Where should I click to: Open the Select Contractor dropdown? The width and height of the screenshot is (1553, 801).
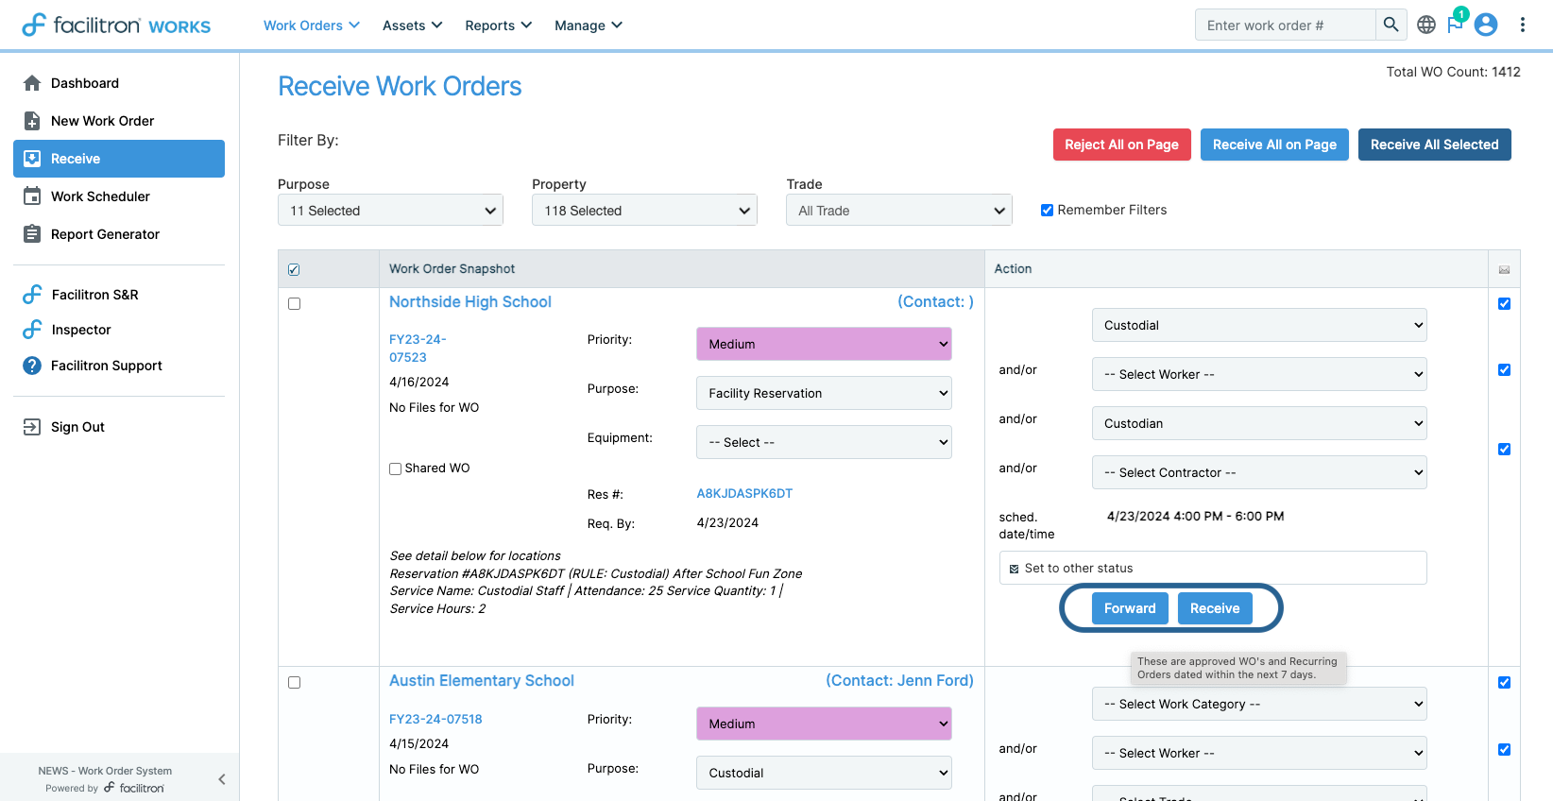pyautogui.click(x=1259, y=472)
